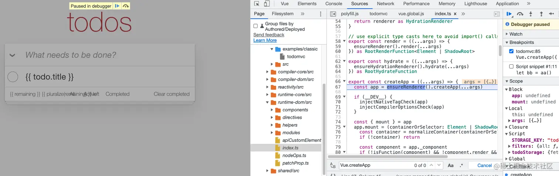The image size is (559, 176).
Task: Click the Step arrow in debugger toolbar
Action: pyautogui.click(x=552, y=14)
